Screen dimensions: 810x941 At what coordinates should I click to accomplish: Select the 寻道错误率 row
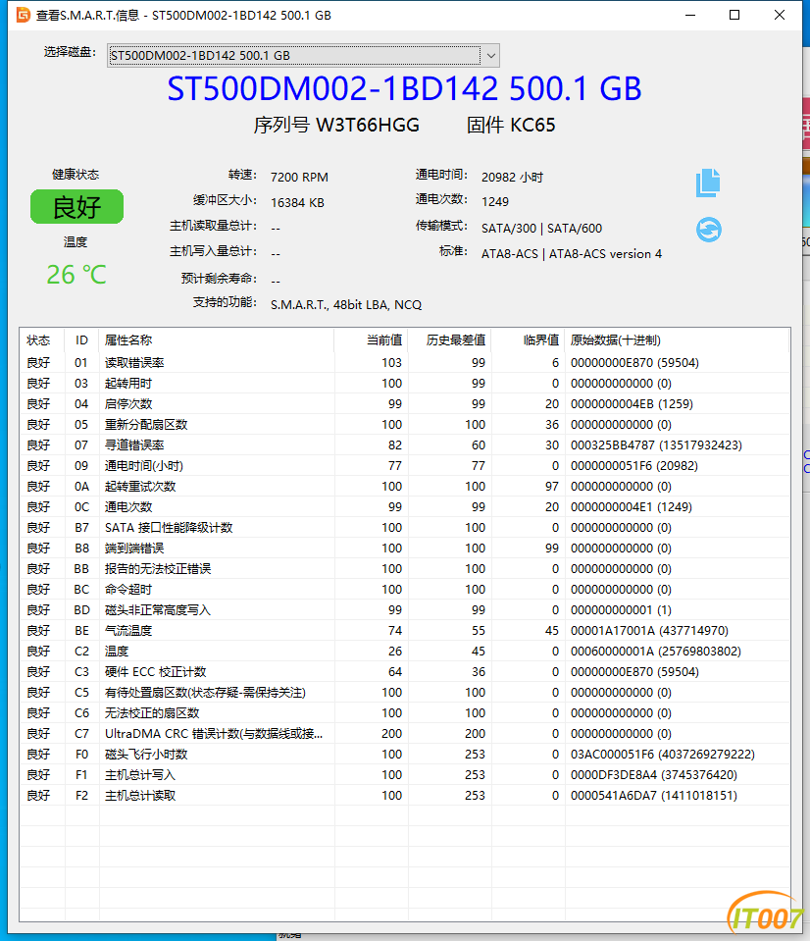pos(405,444)
